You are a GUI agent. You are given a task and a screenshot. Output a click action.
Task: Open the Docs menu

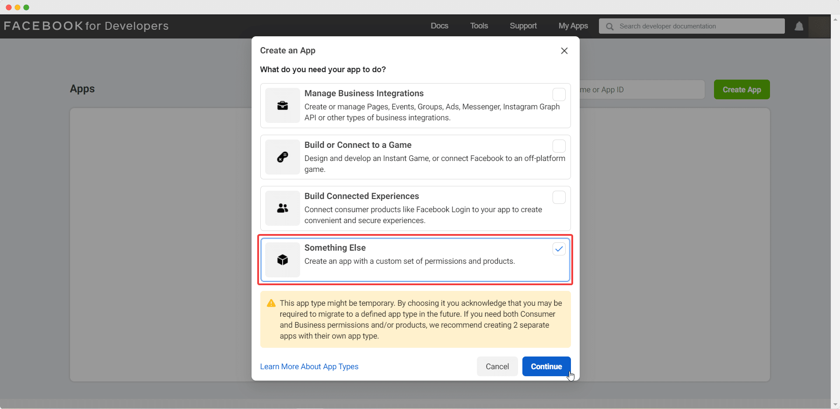pyautogui.click(x=439, y=26)
